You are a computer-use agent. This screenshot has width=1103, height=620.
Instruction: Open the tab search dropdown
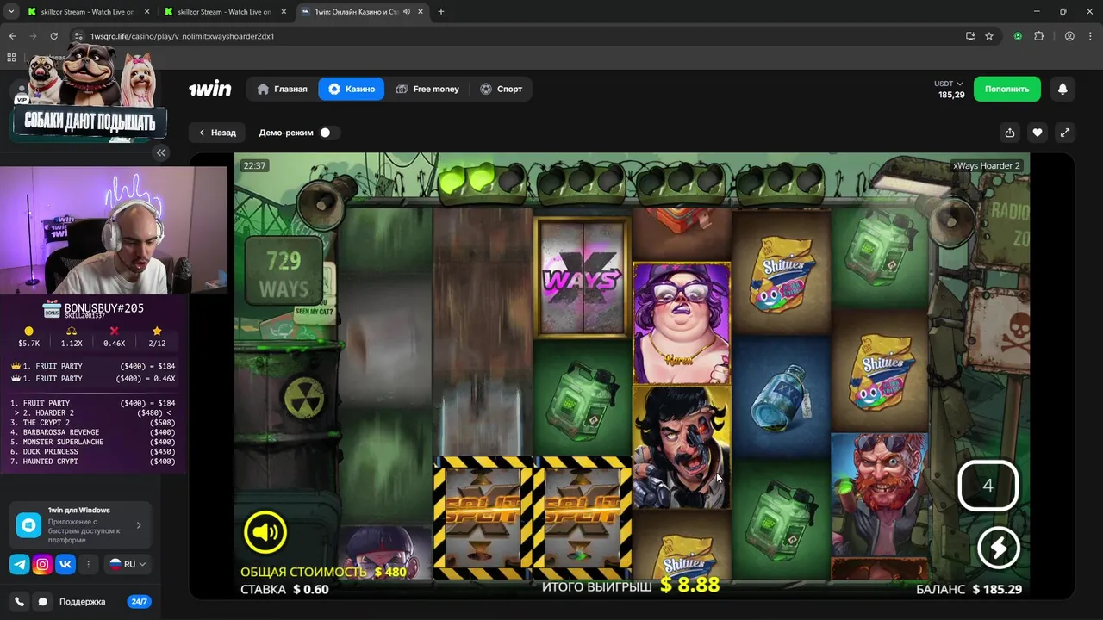coord(11,12)
